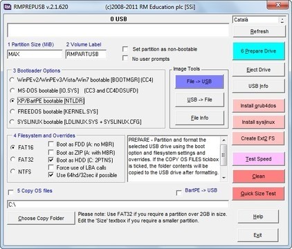
Task: Click into the Volume Label text field
Action: 86,54
